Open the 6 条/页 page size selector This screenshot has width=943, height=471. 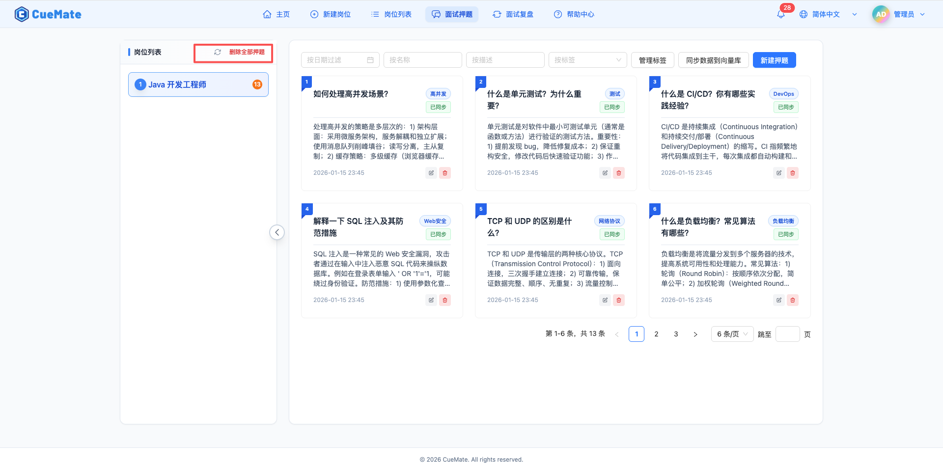732,334
